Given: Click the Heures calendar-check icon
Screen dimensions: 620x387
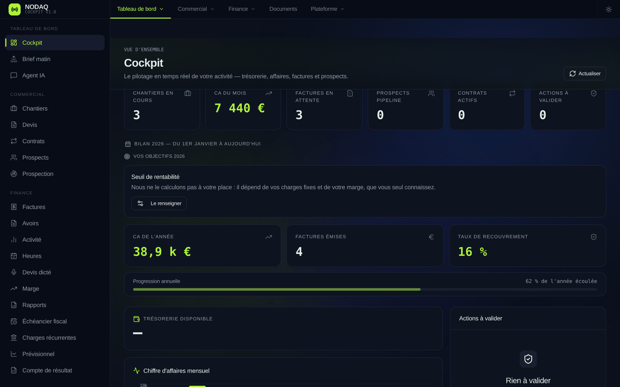Looking at the screenshot, I should [14, 256].
